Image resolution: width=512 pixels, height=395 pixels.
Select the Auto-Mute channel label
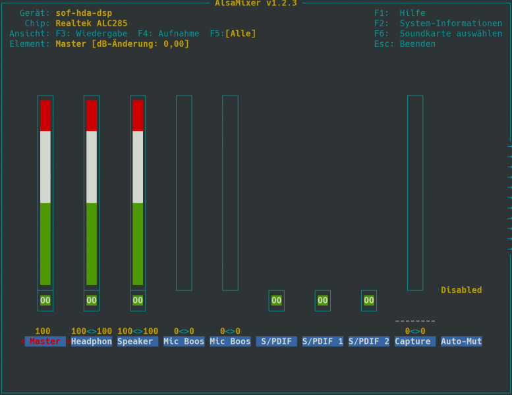pyautogui.click(x=461, y=342)
